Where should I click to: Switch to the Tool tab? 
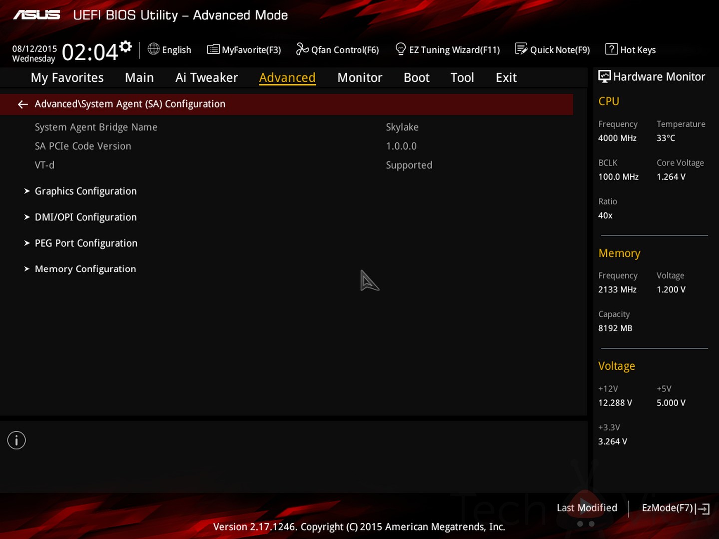click(462, 78)
